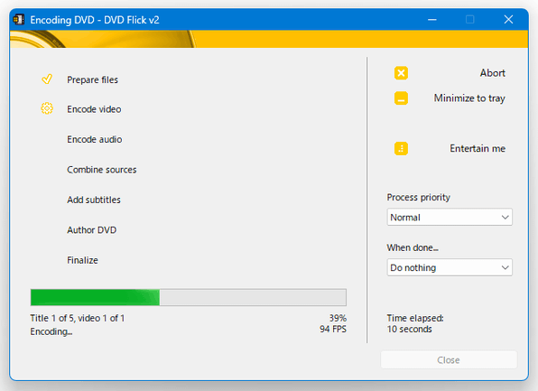This screenshot has height=391, width=538.
Task: Click the Encoding DVD - DVD Flick v2 title
Action: pos(95,20)
